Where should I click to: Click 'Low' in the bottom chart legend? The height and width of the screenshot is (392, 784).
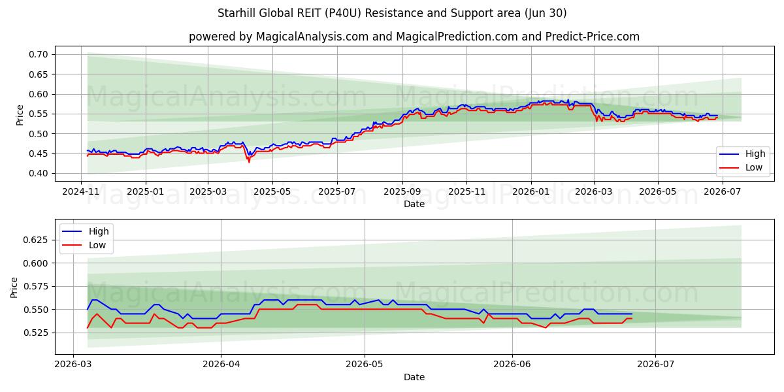coord(98,244)
